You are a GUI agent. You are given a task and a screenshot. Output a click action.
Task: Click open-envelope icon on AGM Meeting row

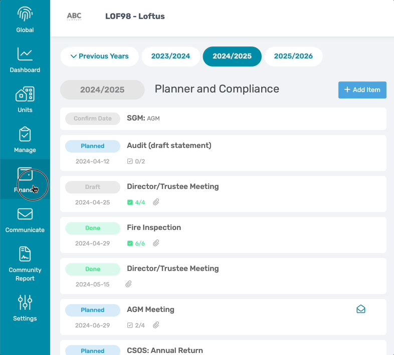click(361, 309)
